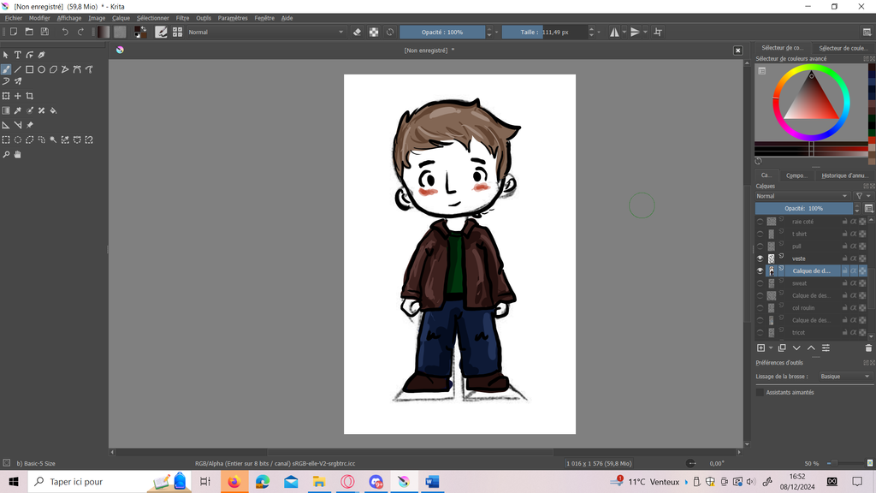Screen dimensions: 876x493
Task: Click the brush Opacité slider
Action: click(442, 32)
